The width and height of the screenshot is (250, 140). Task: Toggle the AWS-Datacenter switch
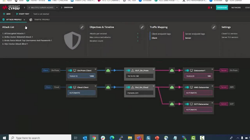pyautogui.click(x=187, y=87)
